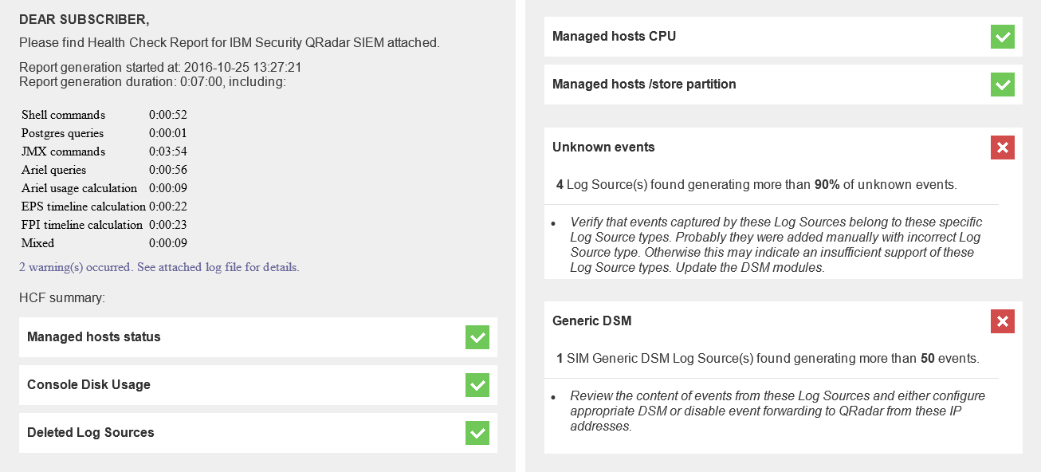Click the Managed hosts /store partition heading
1041x472 pixels.
click(x=644, y=85)
